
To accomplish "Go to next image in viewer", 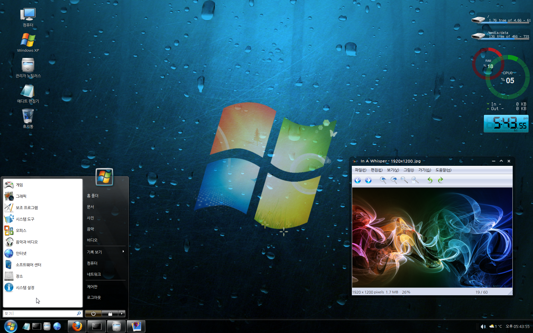I will click(368, 180).
